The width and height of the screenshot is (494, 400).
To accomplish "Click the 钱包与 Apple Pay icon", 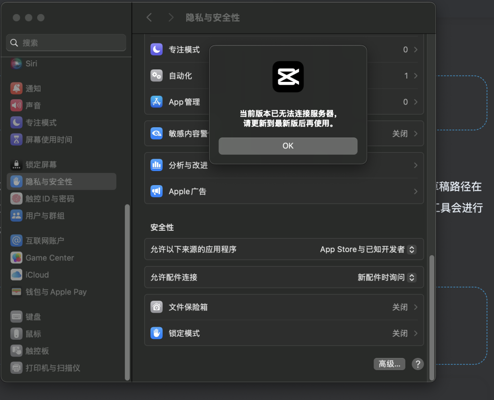I will tap(16, 292).
